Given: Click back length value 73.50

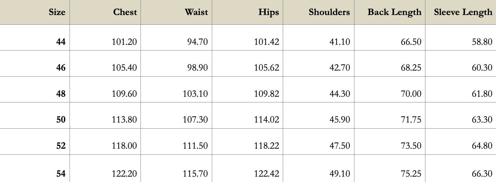Looking at the screenshot, I should (x=411, y=146).
